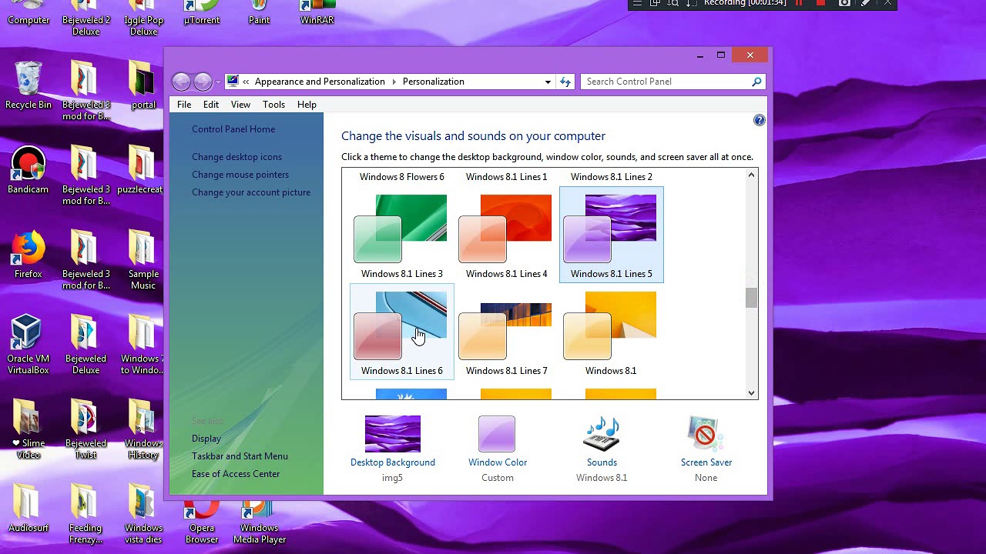Open Ease of Access Center link
The image size is (986, 554).
tap(236, 474)
